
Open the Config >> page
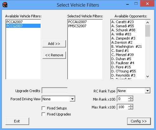coord(139,121)
